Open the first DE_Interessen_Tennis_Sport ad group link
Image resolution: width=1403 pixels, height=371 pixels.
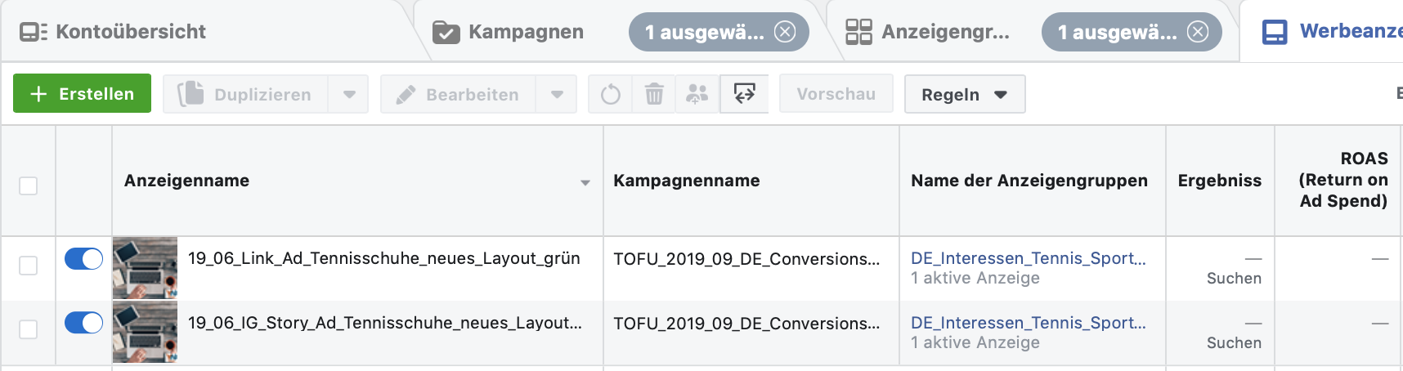click(1028, 258)
